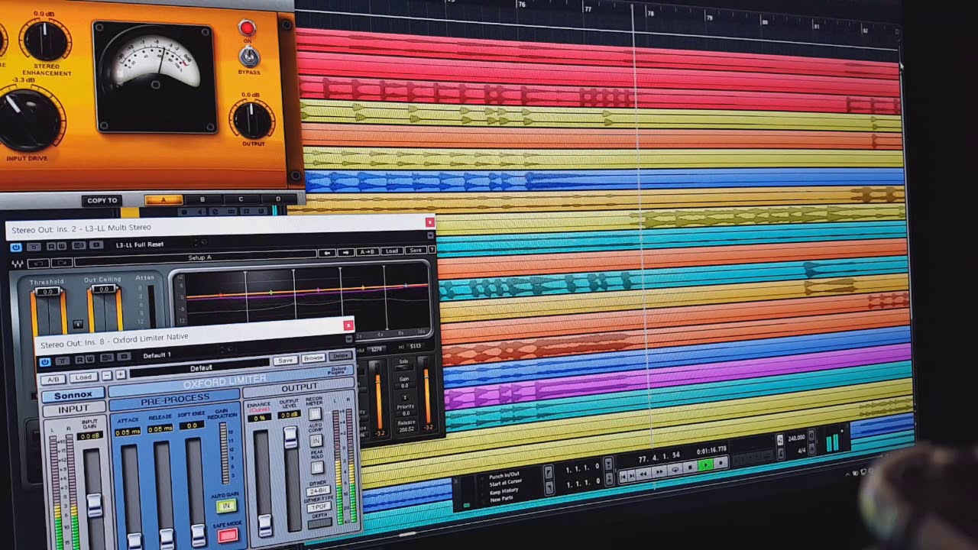Click the Enhance fader handle
Viewport: 978px width, 550px height.
click(265, 526)
